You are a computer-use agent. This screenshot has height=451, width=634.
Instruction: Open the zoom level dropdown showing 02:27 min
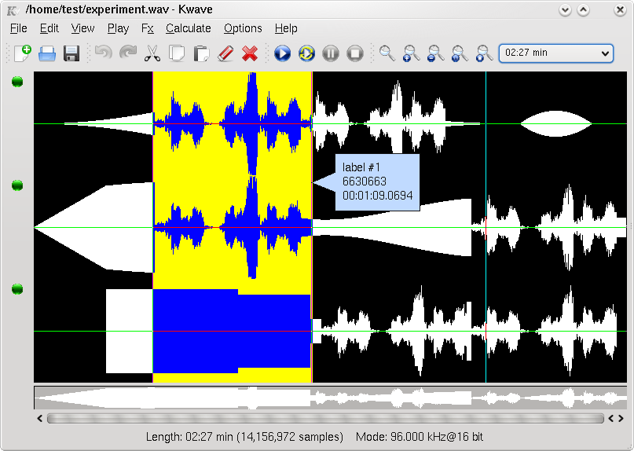tap(555, 53)
